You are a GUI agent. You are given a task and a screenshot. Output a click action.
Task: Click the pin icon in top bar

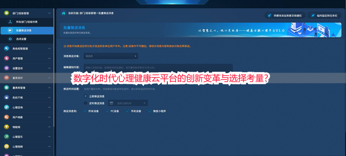pos(312,16)
